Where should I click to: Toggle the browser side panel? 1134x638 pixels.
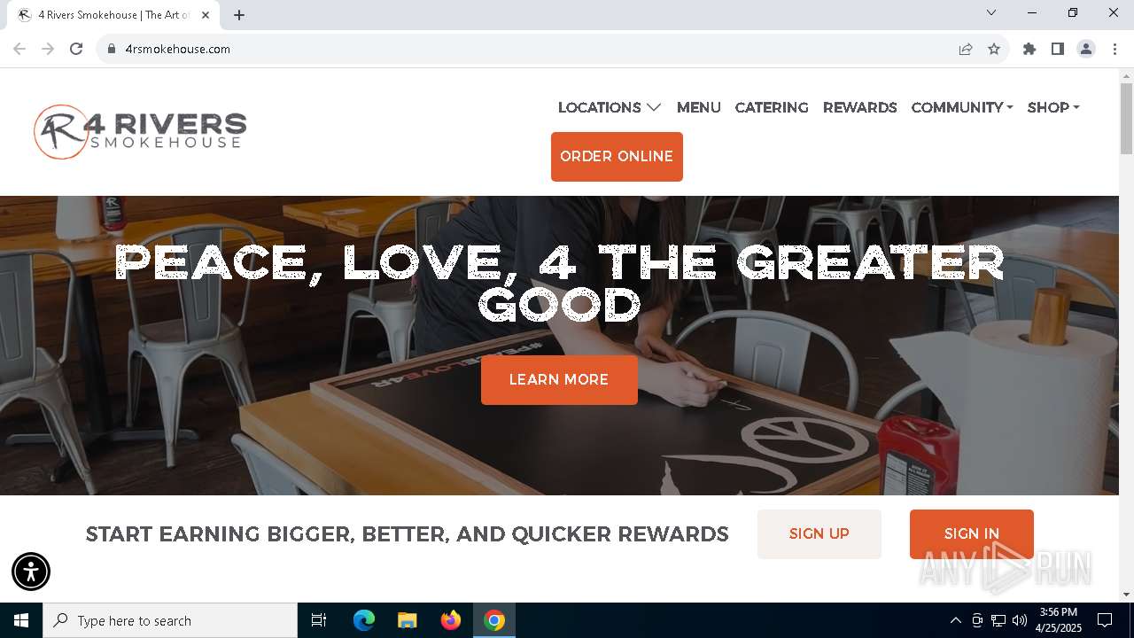(1058, 49)
